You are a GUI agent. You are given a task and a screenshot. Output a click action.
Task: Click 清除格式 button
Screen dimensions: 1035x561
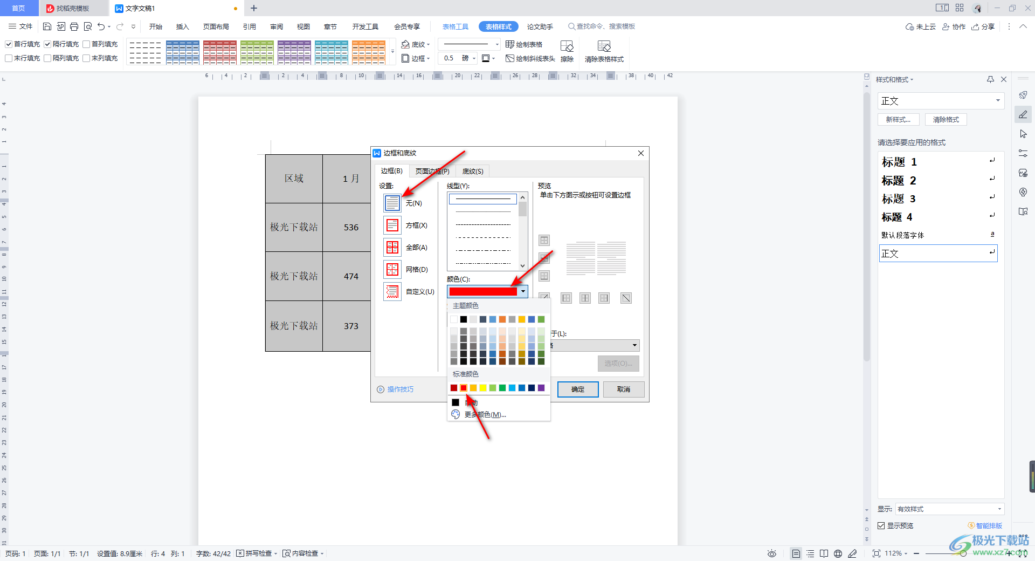946,120
